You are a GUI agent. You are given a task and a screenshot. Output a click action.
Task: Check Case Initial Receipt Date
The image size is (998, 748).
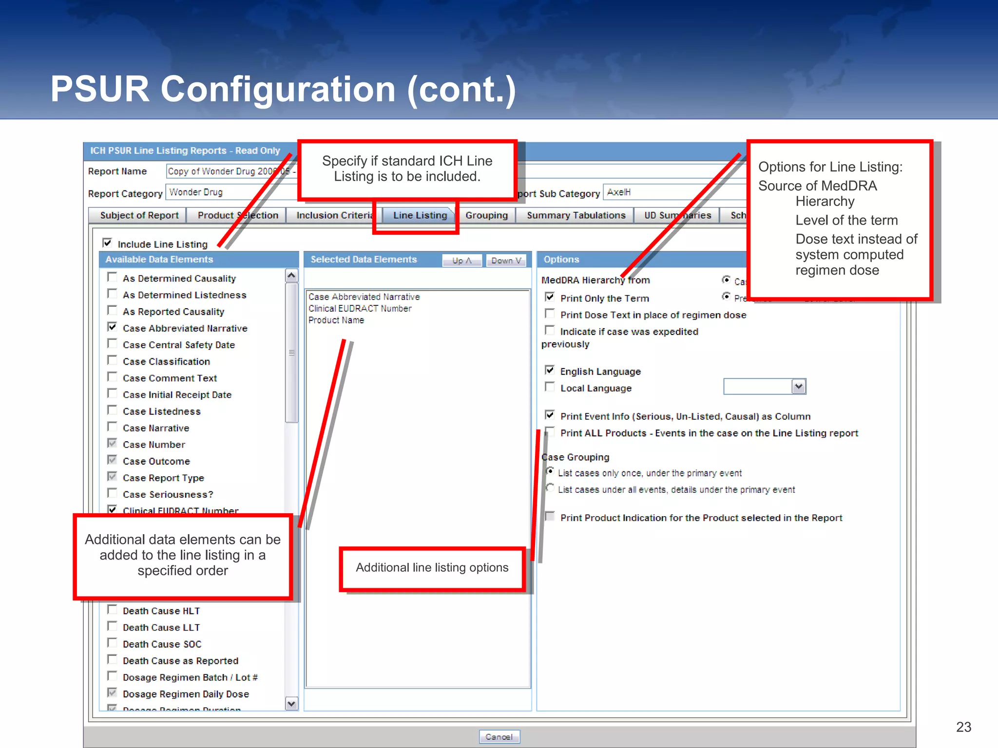click(112, 393)
